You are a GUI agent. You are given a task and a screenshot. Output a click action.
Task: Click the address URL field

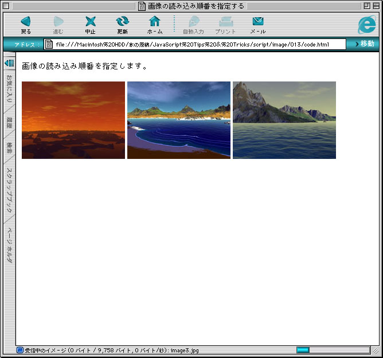(x=195, y=44)
